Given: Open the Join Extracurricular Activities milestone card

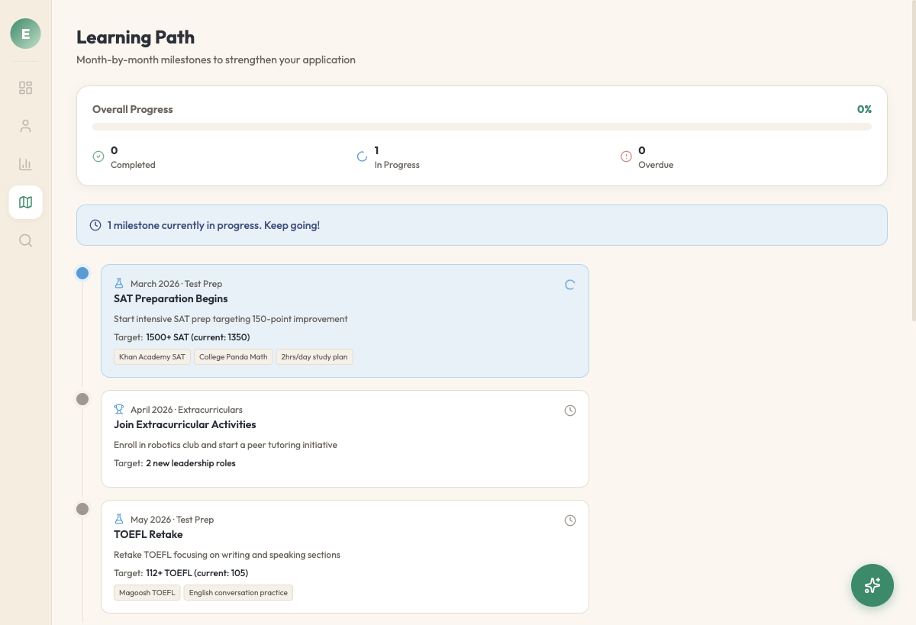Looking at the screenshot, I should click(344, 439).
